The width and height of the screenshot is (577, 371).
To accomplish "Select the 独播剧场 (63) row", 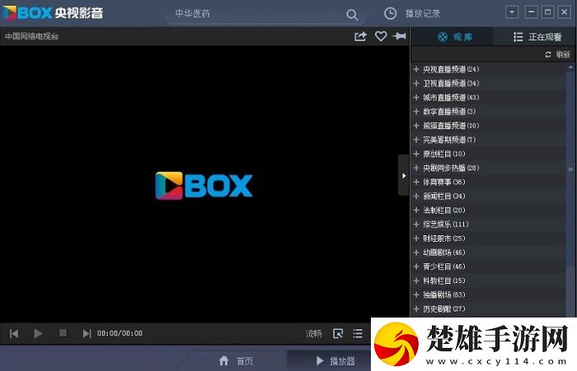I will point(488,294).
